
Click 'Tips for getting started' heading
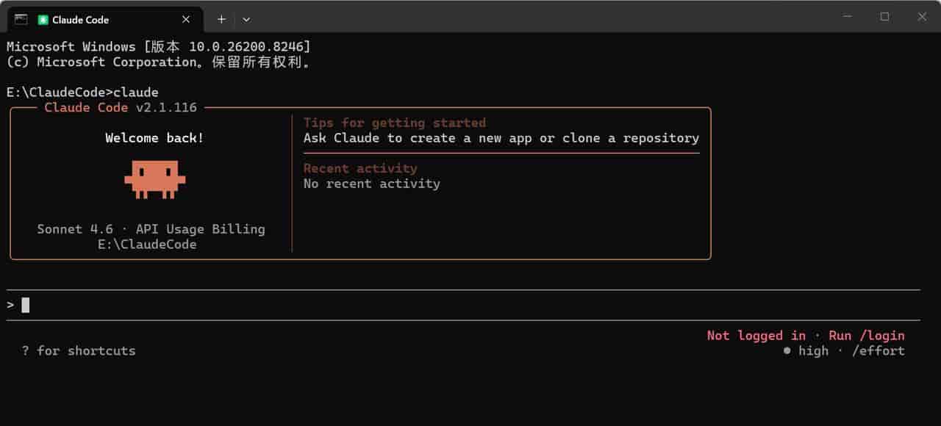(x=395, y=123)
